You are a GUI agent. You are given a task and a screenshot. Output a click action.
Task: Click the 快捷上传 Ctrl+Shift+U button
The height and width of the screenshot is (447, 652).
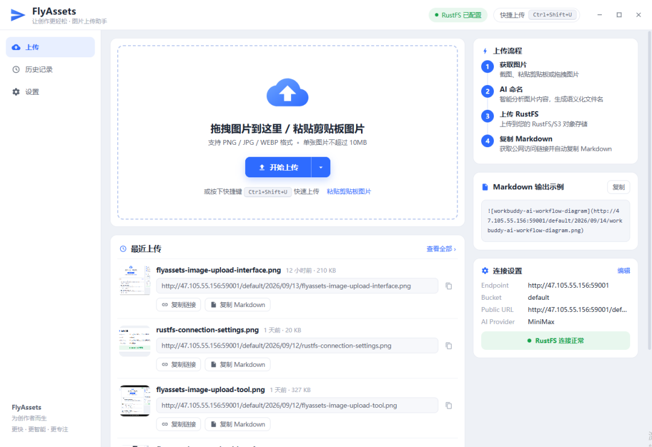pyautogui.click(x=537, y=15)
